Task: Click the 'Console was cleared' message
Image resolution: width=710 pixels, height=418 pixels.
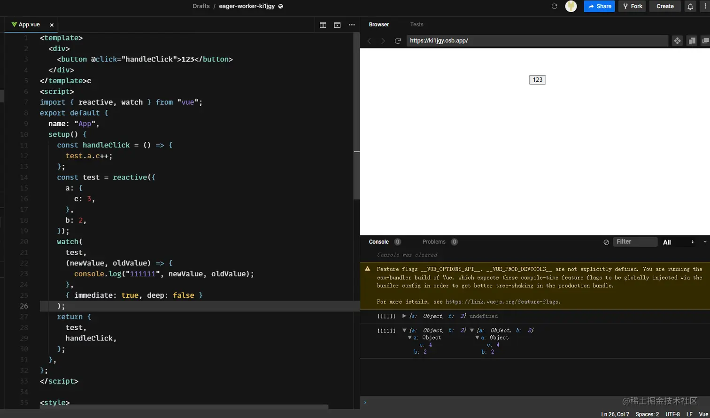Action: tap(407, 255)
